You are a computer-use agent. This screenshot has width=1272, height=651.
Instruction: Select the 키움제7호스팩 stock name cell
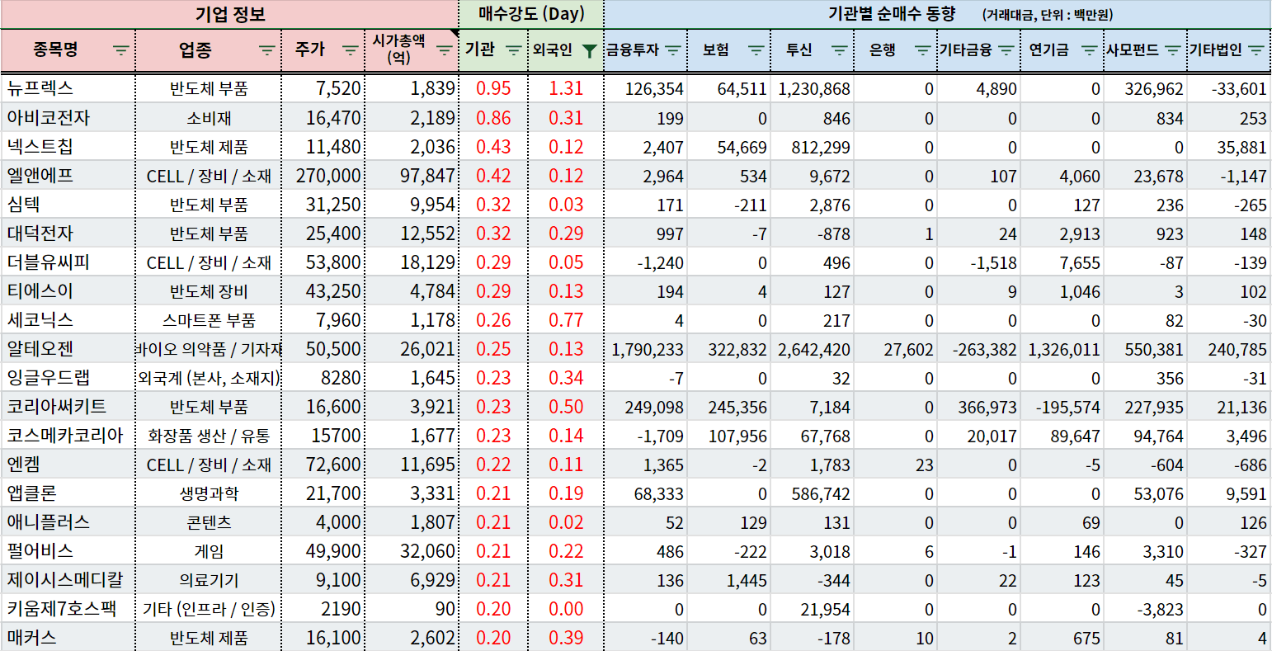pos(68,608)
